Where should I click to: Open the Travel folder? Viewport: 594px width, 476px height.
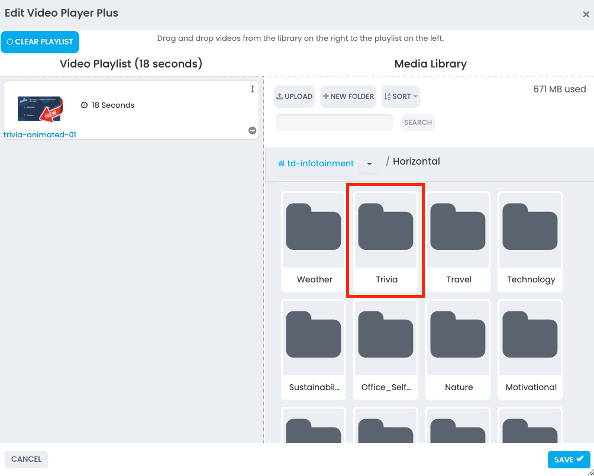[458, 242]
